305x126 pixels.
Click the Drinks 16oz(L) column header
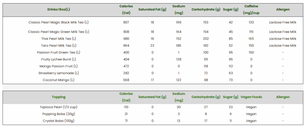[x=59, y=10]
